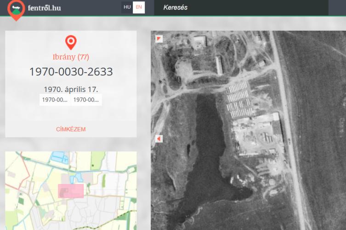Click the left arrow on the aerial photo
This screenshot has width=346, height=230.
(x=159, y=138)
